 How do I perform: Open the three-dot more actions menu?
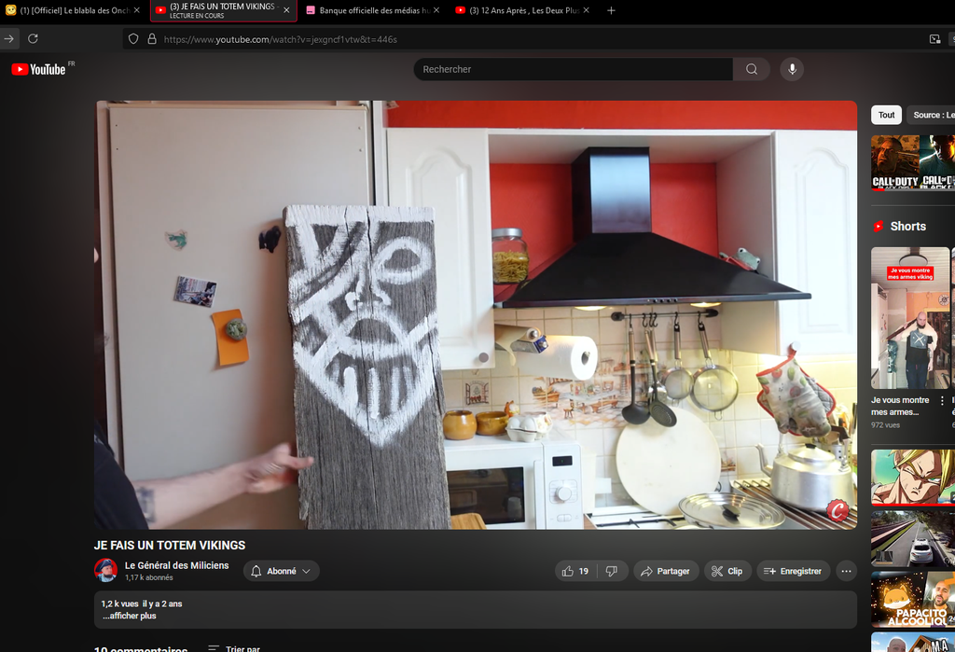coord(846,571)
